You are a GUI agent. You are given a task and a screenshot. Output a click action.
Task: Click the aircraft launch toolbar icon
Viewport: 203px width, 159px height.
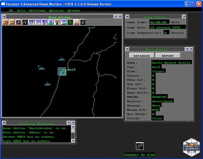coord(64,22)
